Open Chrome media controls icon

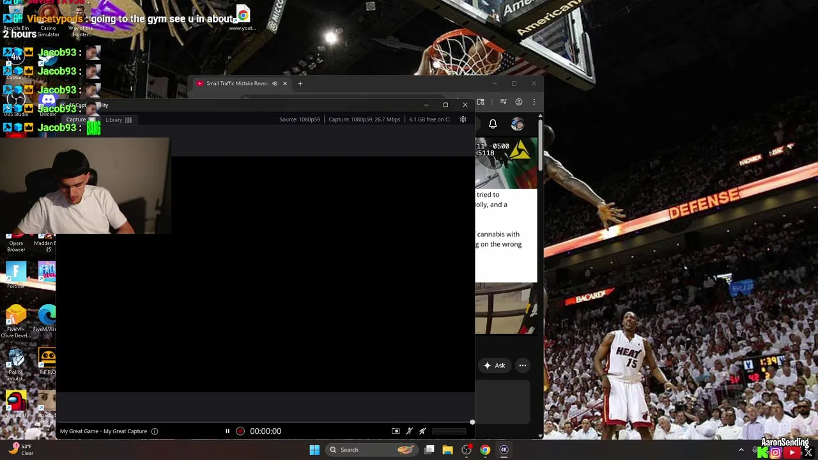tap(504, 102)
